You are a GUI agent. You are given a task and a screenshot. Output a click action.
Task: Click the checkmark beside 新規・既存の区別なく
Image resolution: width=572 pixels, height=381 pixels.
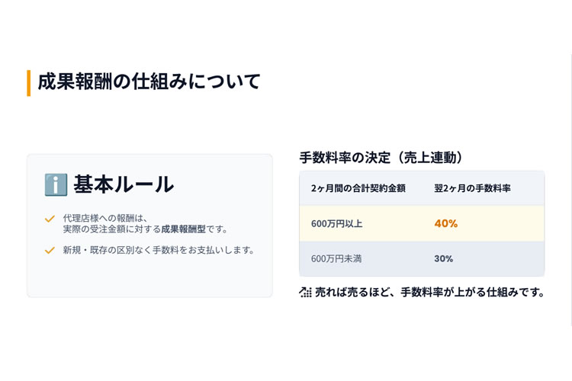click(x=50, y=250)
